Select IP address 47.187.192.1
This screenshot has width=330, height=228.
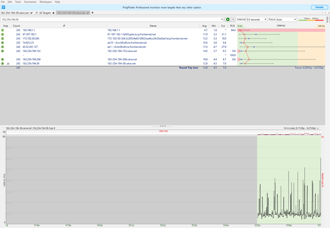[x=29, y=34]
